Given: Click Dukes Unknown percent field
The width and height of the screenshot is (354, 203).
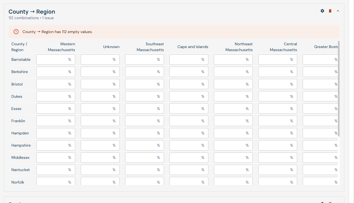Looking at the screenshot, I should [100, 96].
